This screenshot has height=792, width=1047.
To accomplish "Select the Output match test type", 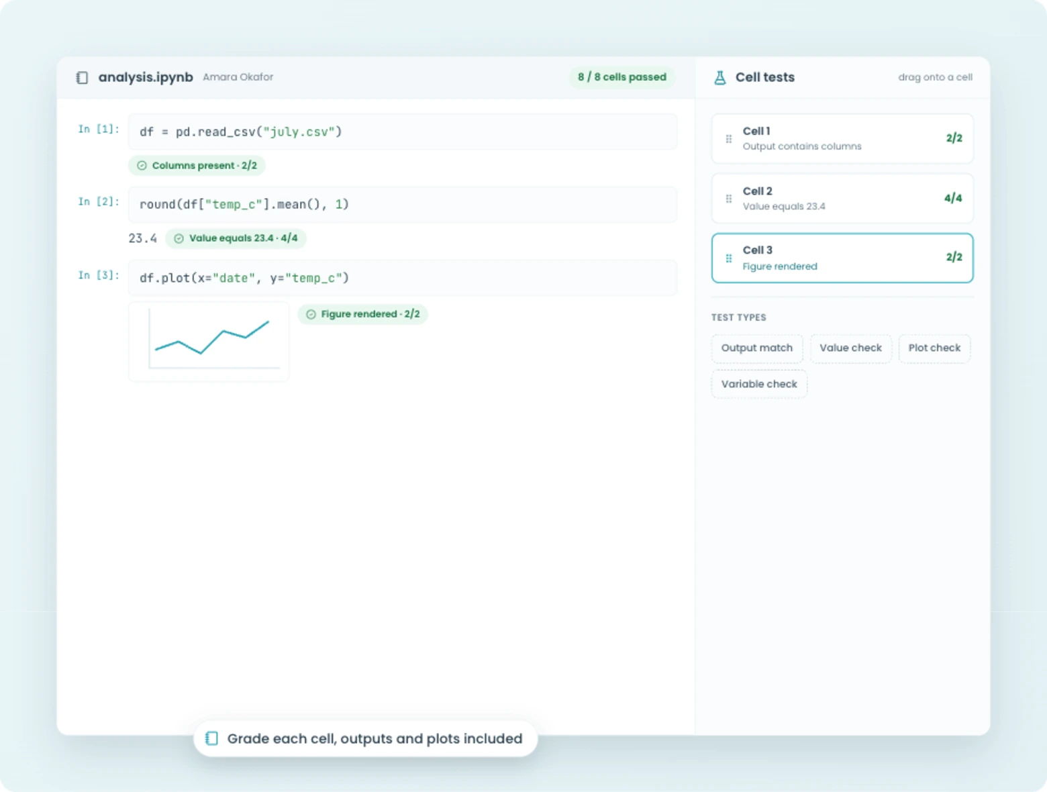I will coord(756,348).
